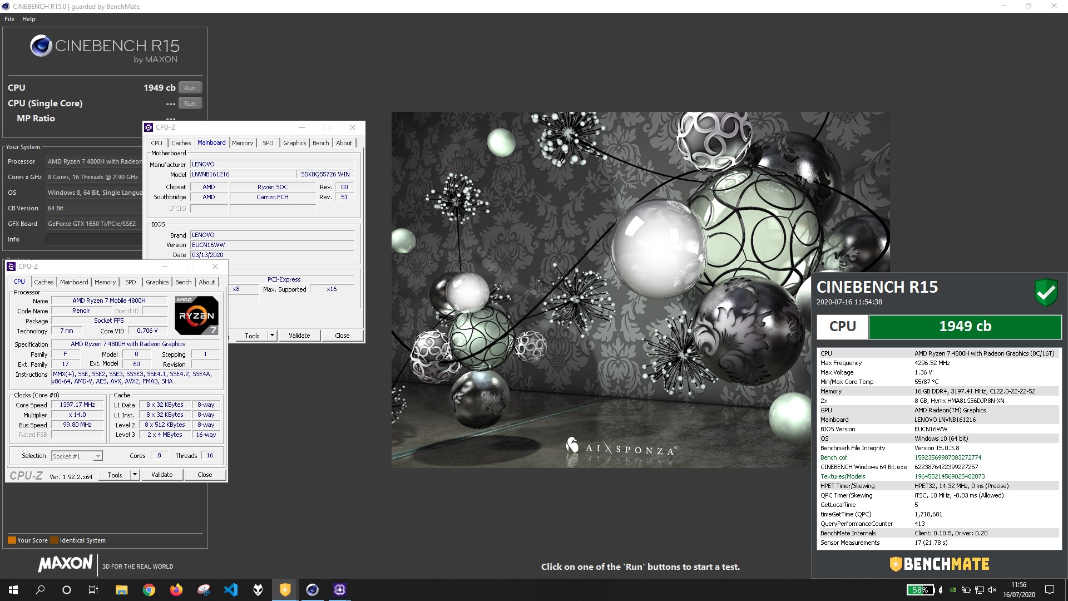Image resolution: width=1068 pixels, height=601 pixels.
Task: Click Tools button in Mainboard CPU-Z window
Action: pyautogui.click(x=252, y=336)
